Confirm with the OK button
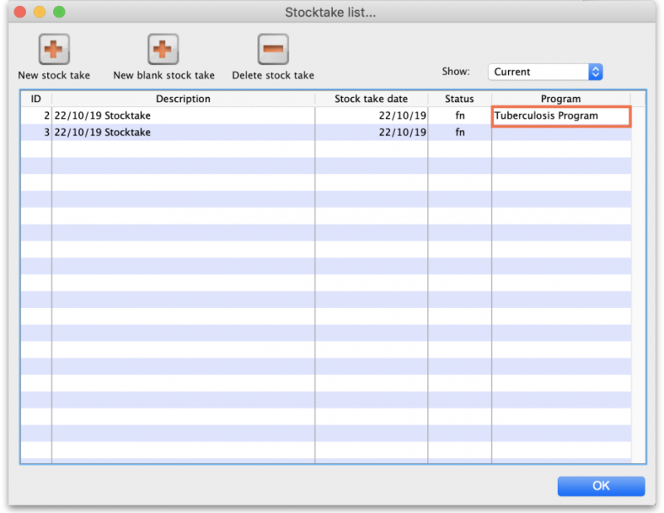Image resolution: width=664 pixels, height=513 pixels. [601, 486]
